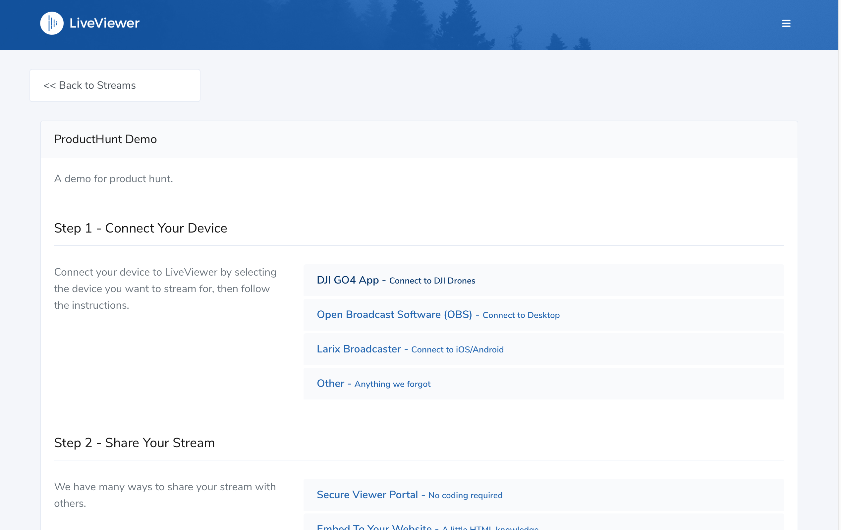This screenshot has height=530, width=841.
Task: Click the ProductHunt Demo card header
Action: [x=105, y=139]
